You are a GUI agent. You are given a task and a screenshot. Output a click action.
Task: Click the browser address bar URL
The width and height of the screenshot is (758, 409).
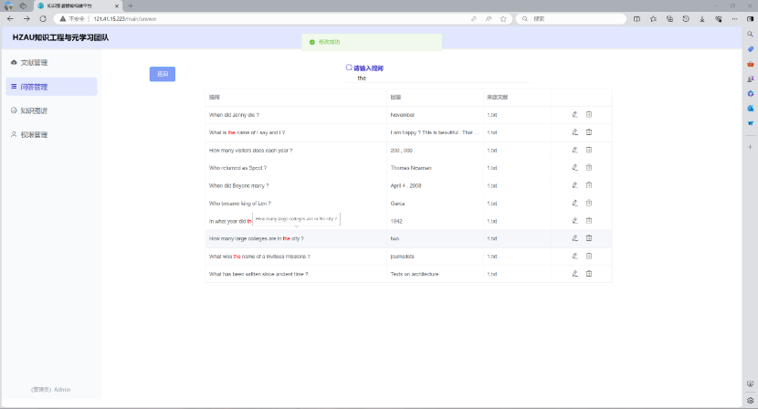128,18
